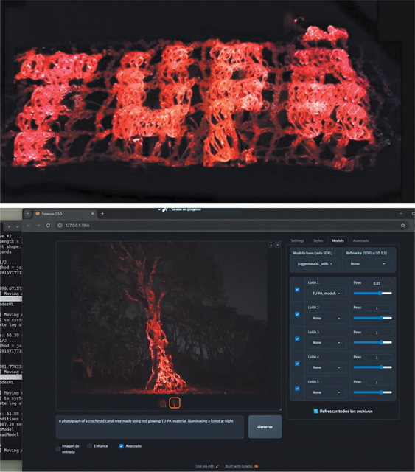Switch to the Settings tab
Viewport: 415px width, 472px height.
[297, 241]
